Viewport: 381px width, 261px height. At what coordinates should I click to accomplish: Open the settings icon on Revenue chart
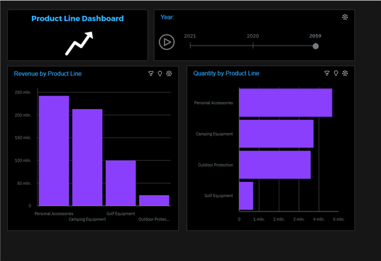pos(169,73)
